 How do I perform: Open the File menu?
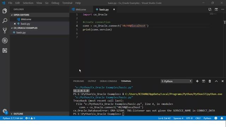tap(10, 3)
